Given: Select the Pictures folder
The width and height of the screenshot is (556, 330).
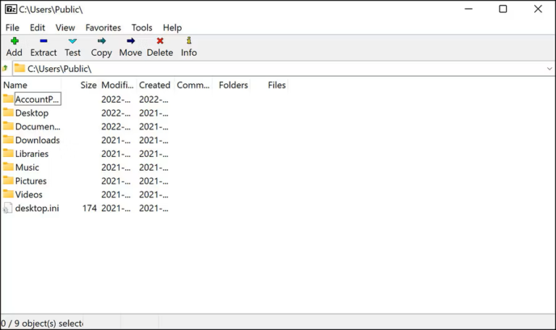Looking at the screenshot, I should [x=30, y=181].
